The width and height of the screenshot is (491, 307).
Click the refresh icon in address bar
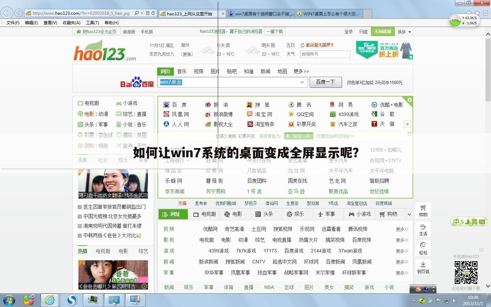coord(153,13)
